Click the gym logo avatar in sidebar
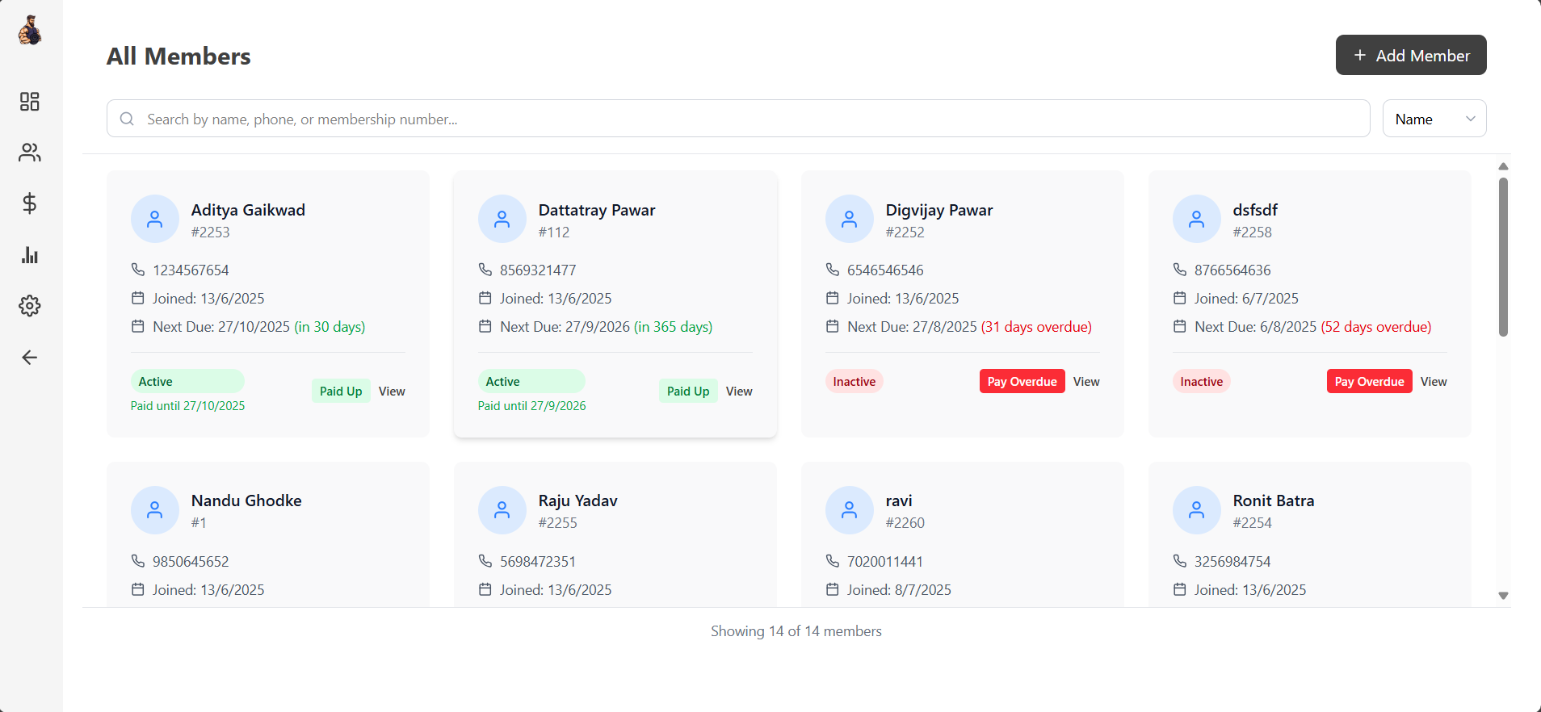This screenshot has height=712, width=1541. click(x=30, y=31)
